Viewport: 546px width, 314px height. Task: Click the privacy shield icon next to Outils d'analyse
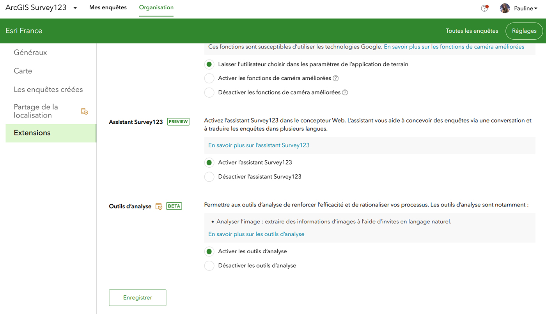[x=158, y=206]
